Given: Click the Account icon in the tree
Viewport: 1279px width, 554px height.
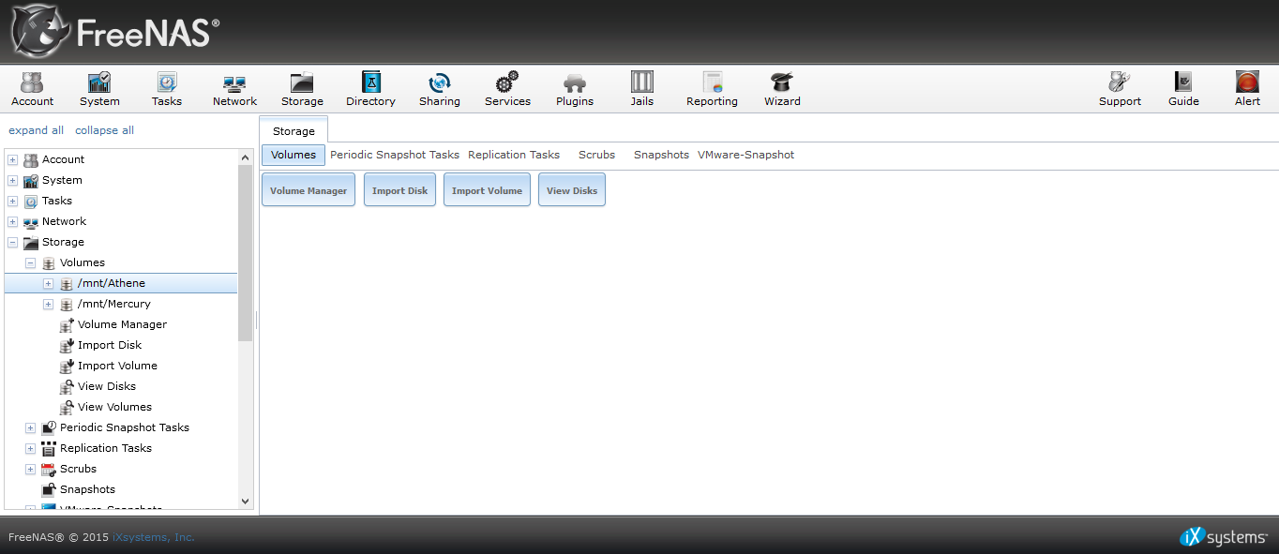Looking at the screenshot, I should coord(31,160).
